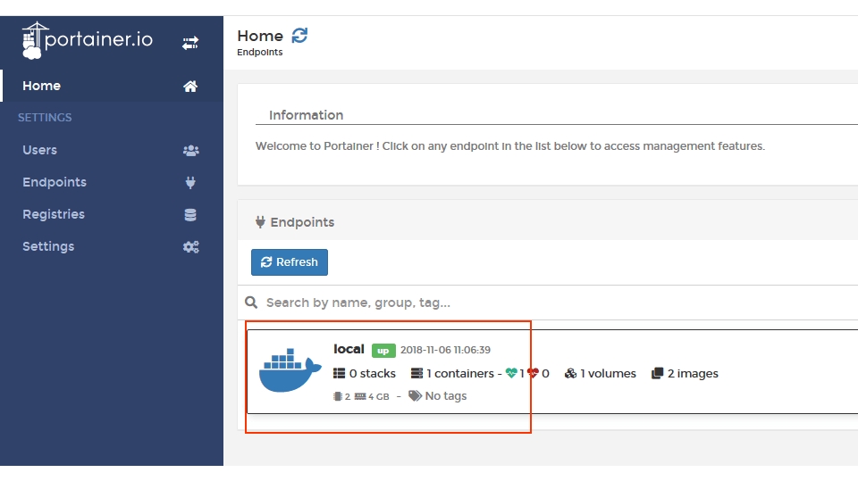Click the 2 images icon

657,374
